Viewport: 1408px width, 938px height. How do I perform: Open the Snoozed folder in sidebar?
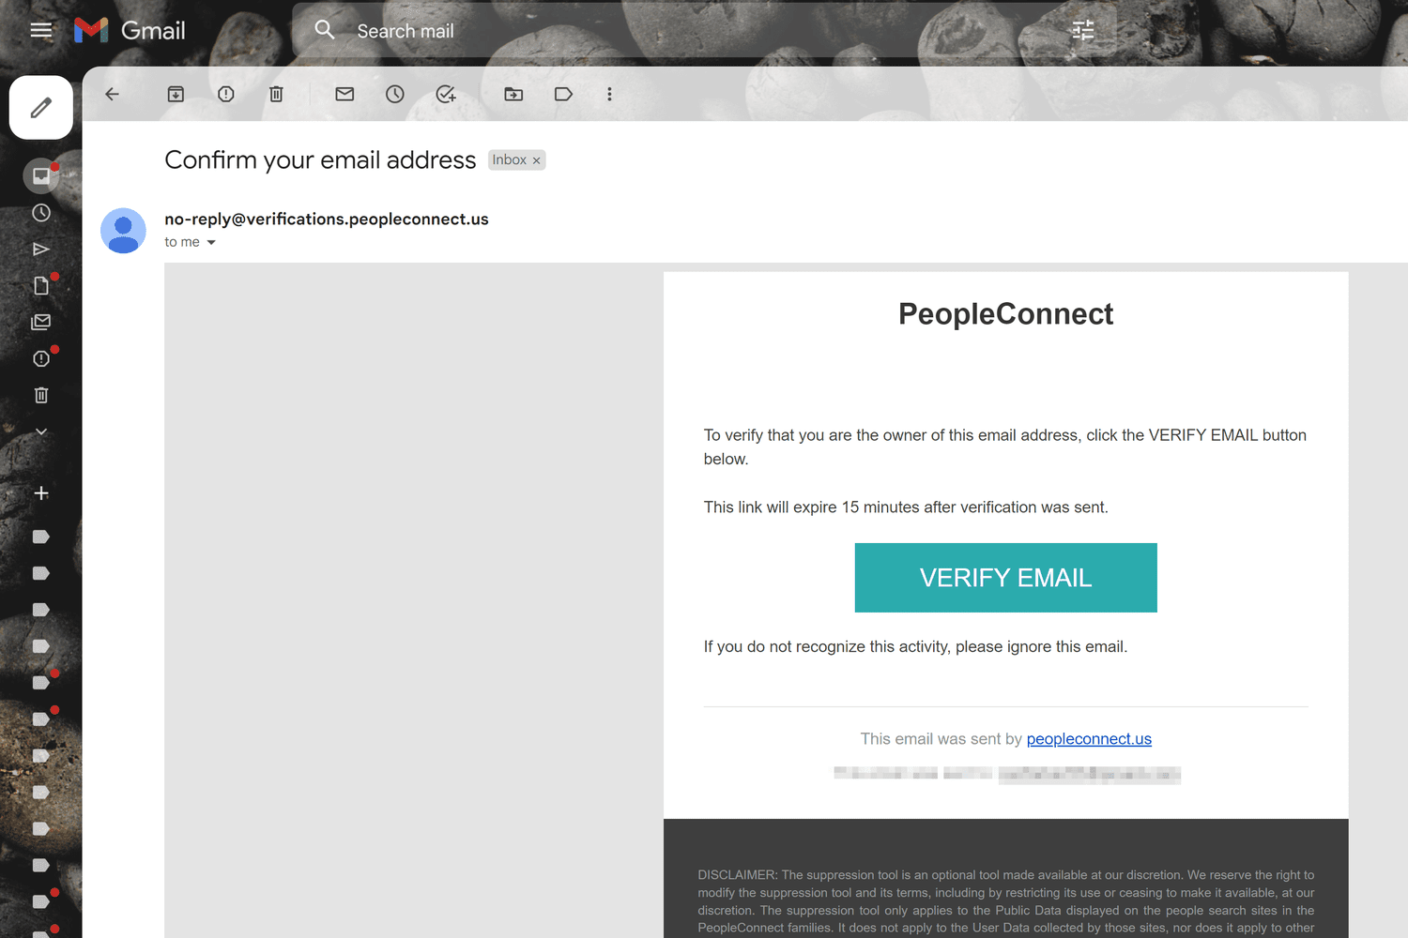[x=41, y=213]
